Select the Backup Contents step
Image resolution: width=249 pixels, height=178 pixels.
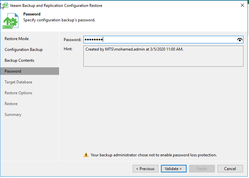tap(19, 60)
